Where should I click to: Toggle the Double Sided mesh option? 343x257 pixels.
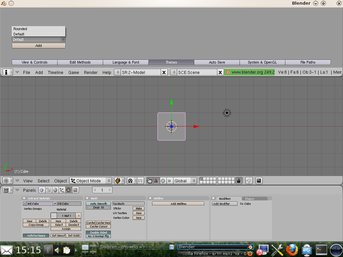click(x=98, y=233)
